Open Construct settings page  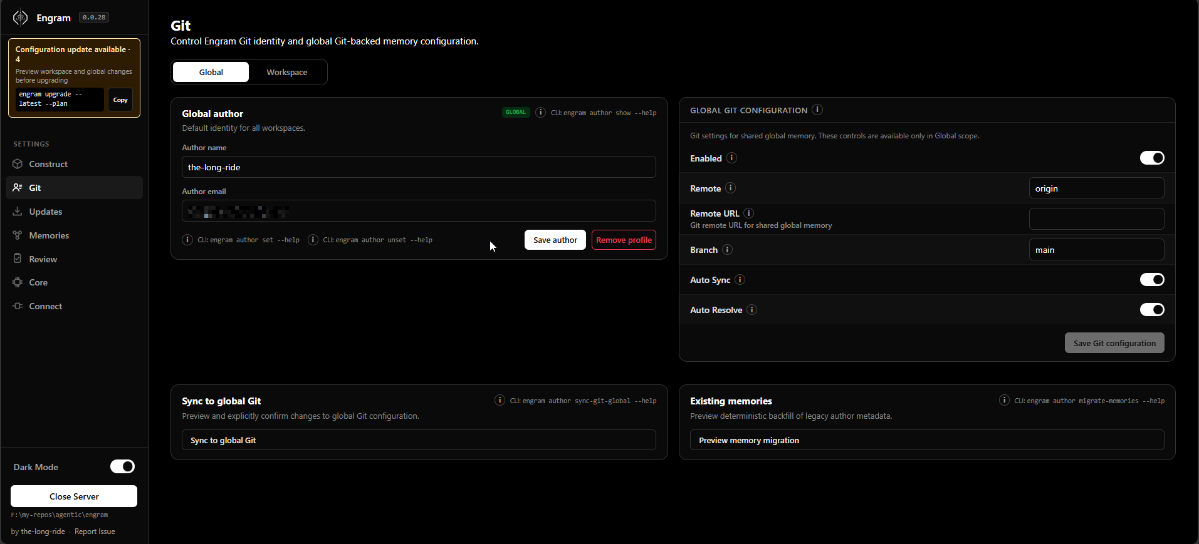(x=74, y=164)
